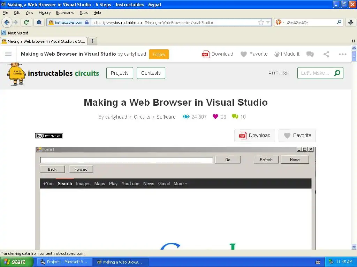357x267 pixels.
Task: Click the pink heart favorites count
Action: pyautogui.click(x=215, y=117)
